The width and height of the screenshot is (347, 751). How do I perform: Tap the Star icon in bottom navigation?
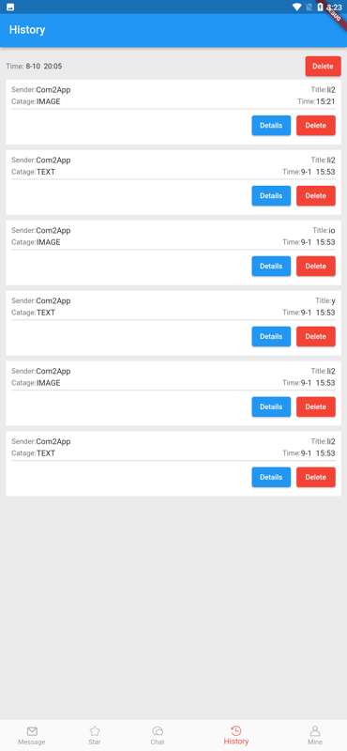(x=95, y=731)
